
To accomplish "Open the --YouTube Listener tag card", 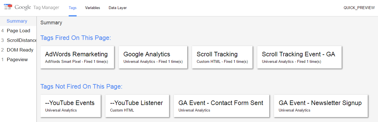I will (x=137, y=106).
